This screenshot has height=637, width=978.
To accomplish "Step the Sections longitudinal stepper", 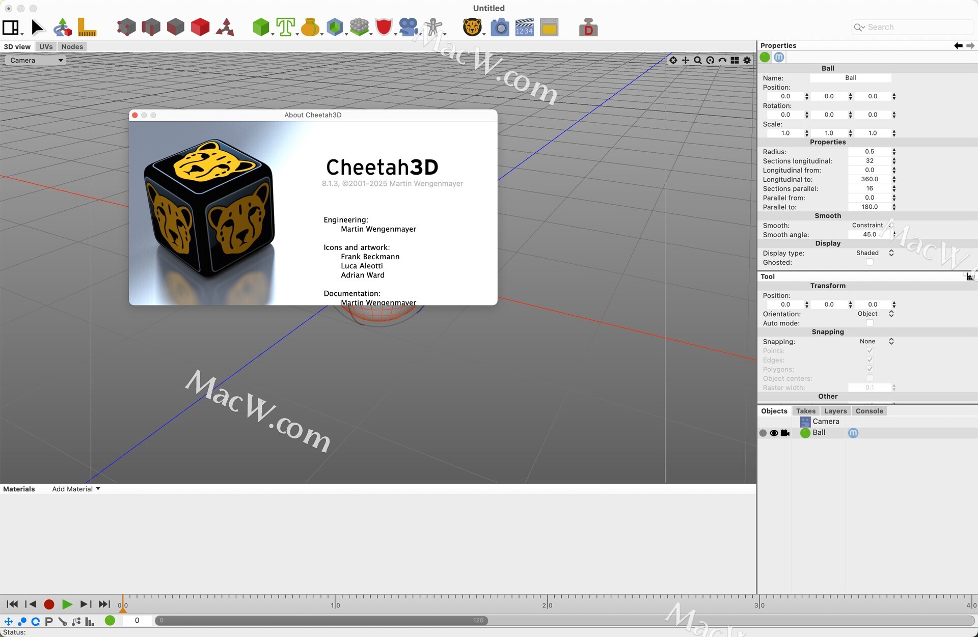I will (894, 161).
